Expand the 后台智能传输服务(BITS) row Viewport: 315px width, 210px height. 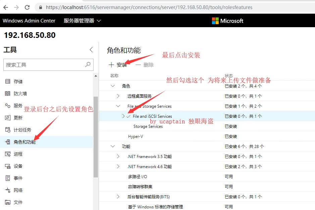click(118, 197)
